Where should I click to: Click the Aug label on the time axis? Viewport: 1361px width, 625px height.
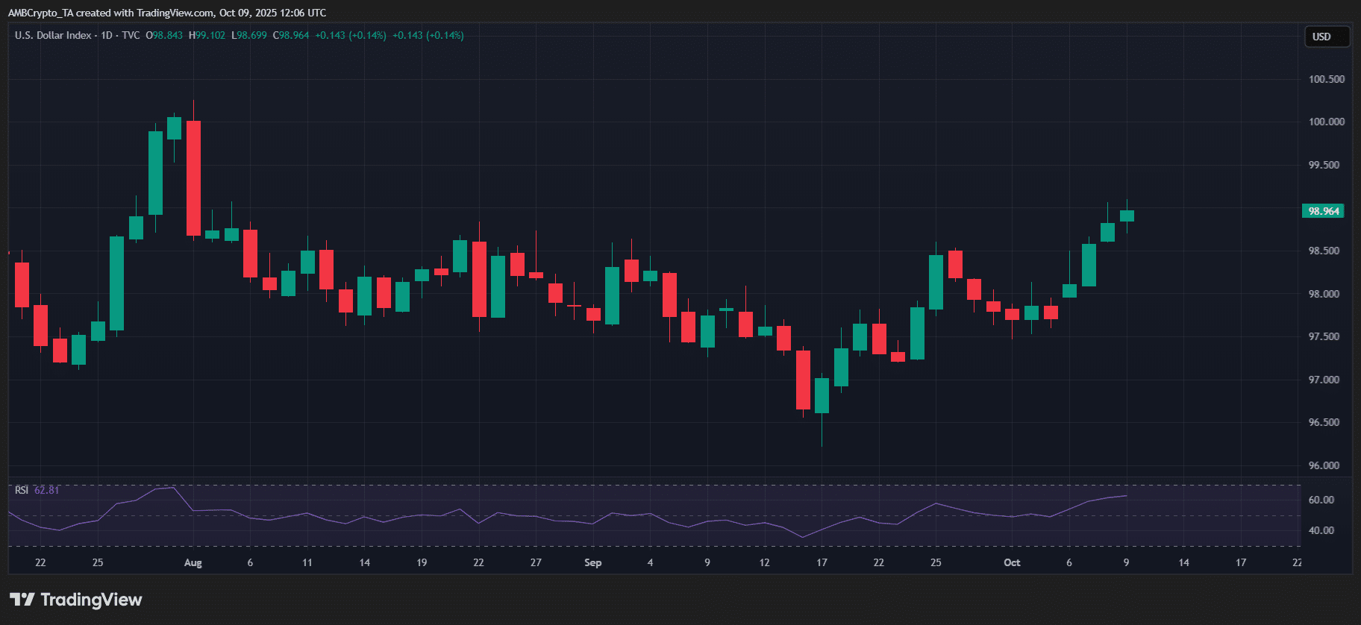(193, 562)
